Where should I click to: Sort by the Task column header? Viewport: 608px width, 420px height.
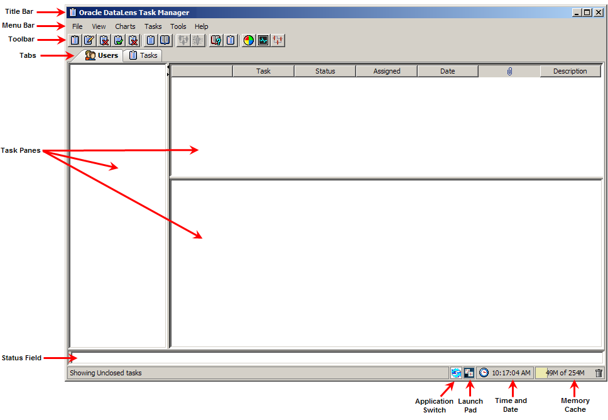pos(263,71)
